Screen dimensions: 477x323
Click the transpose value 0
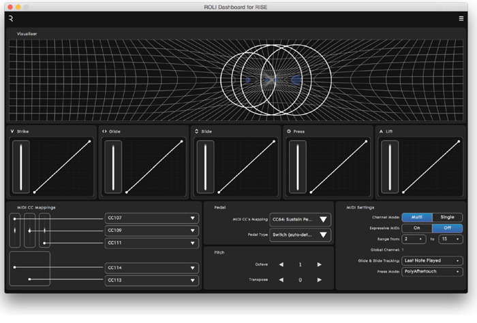click(301, 280)
